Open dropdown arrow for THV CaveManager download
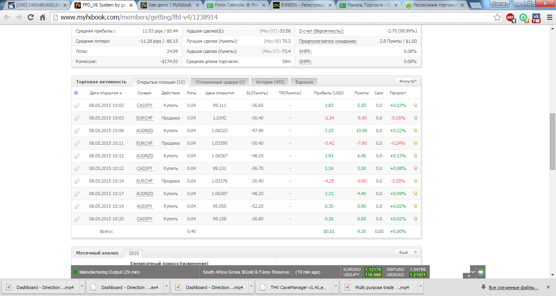 click(x=336, y=287)
